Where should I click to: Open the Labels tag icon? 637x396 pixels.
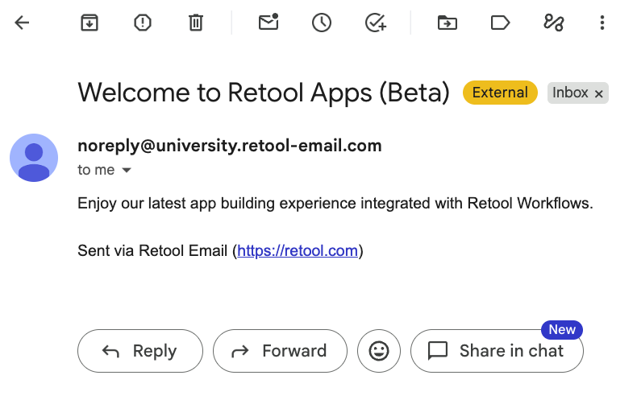coord(500,23)
